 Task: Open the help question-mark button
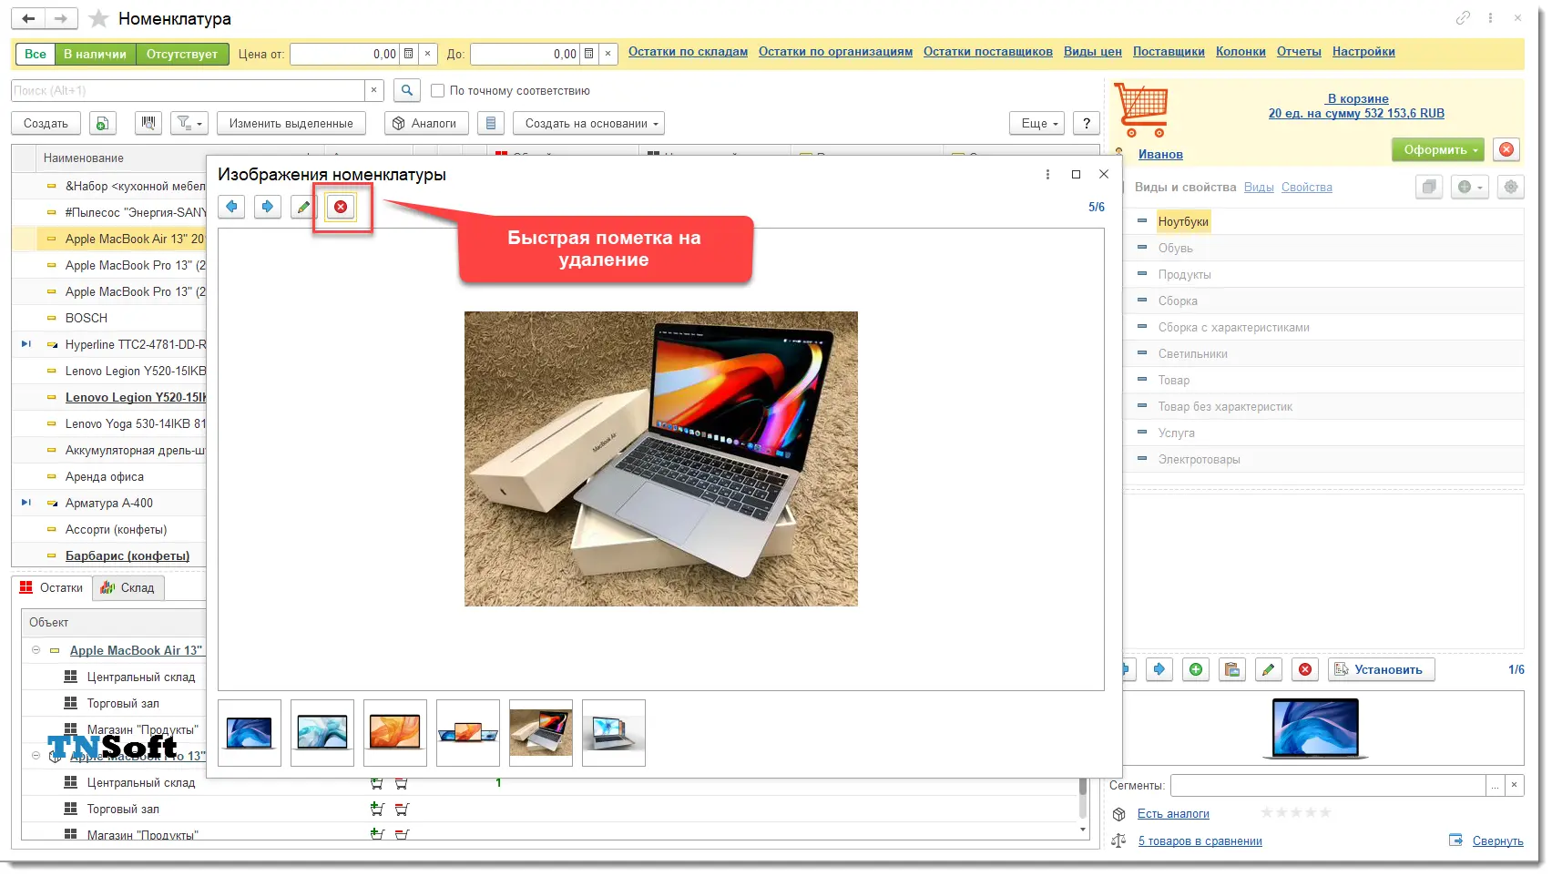coord(1087,123)
